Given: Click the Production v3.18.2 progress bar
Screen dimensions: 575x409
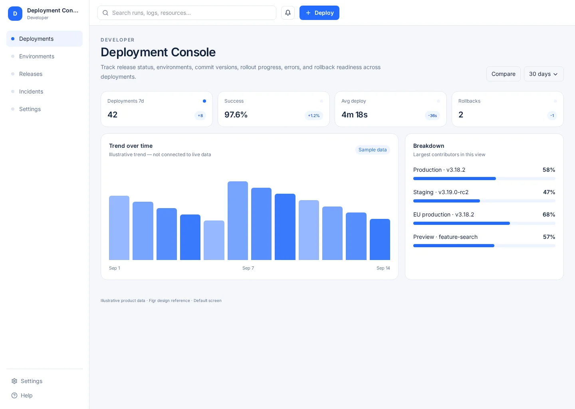Looking at the screenshot, I should pos(484,179).
